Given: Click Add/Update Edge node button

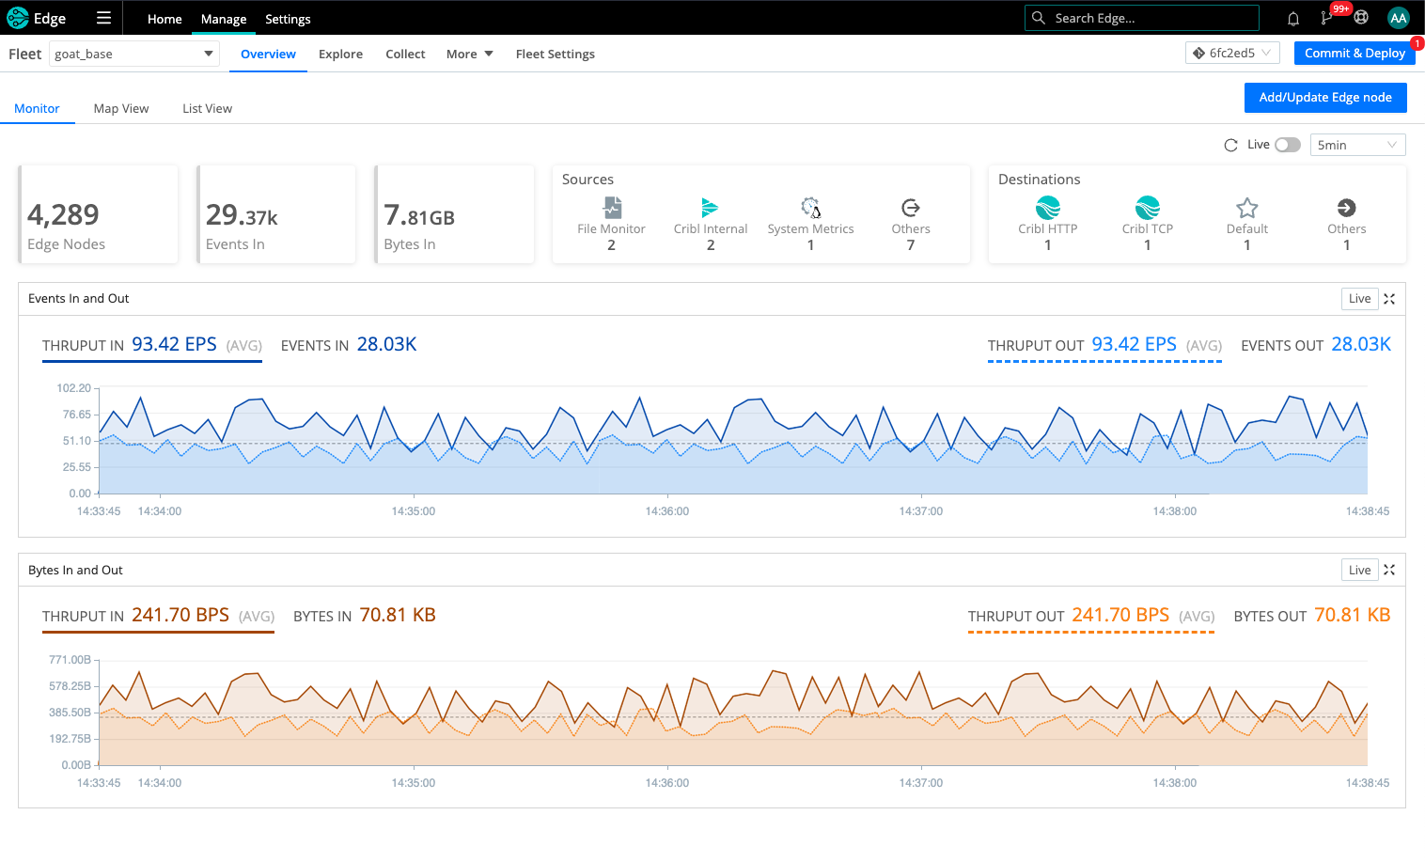Looking at the screenshot, I should pos(1324,98).
